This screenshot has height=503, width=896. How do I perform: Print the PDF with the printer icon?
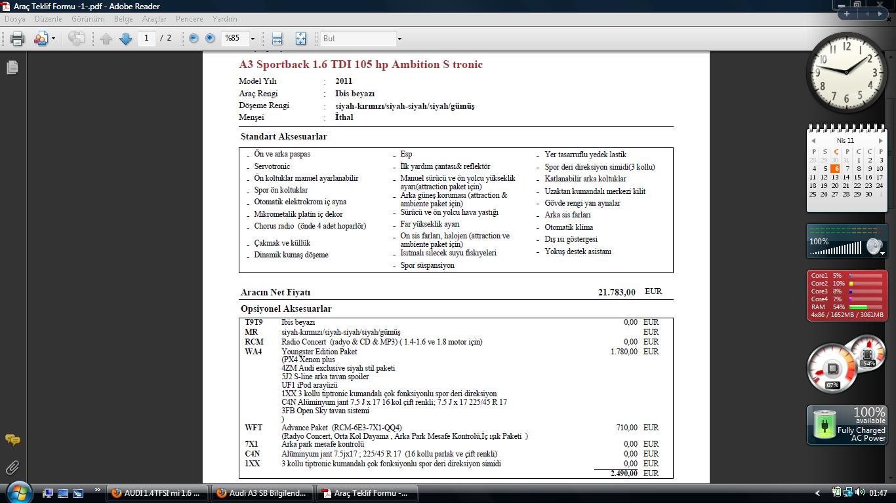[17, 39]
